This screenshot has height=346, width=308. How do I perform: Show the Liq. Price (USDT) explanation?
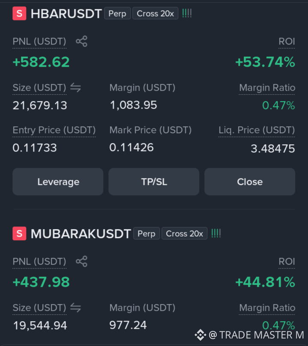(x=257, y=130)
